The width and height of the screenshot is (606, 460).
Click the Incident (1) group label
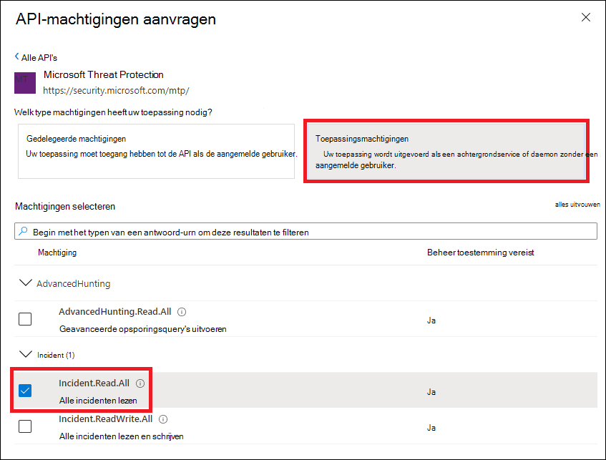pyautogui.click(x=56, y=355)
